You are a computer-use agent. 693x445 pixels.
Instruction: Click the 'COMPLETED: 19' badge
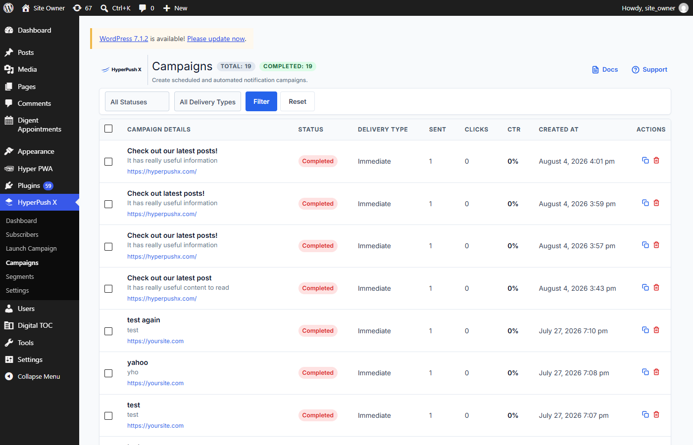coord(288,66)
